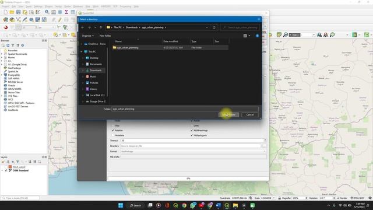The image size is (373, 210).
Task: Open the Raster menu
Action: pos(68,6)
